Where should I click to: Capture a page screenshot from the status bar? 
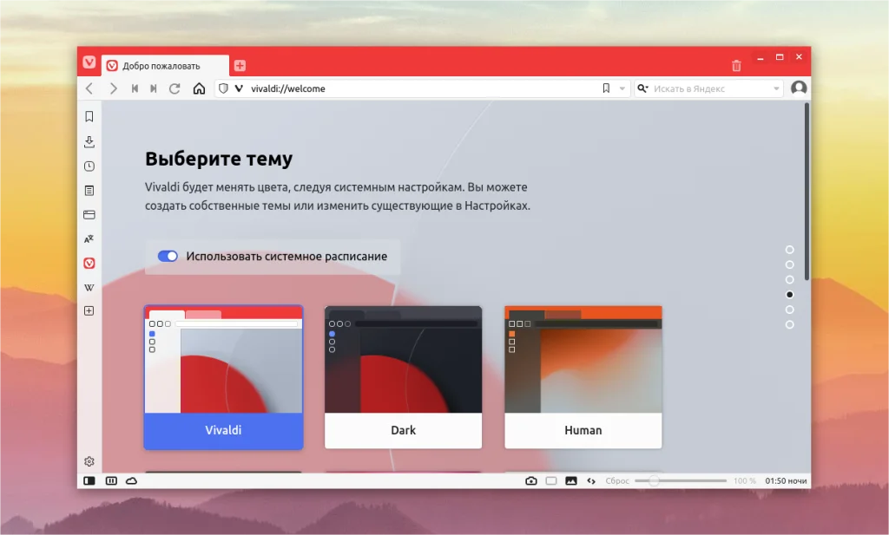(x=530, y=480)
